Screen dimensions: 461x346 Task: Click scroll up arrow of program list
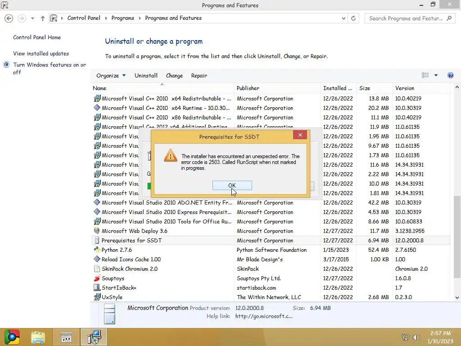click(457, 87)
